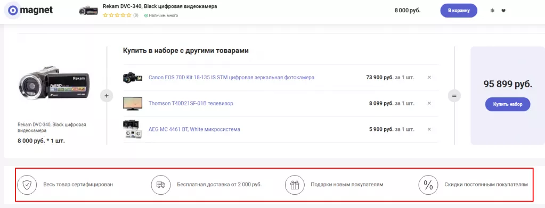Click header price 8 000 руб.
545x208 pixels.
408,11
